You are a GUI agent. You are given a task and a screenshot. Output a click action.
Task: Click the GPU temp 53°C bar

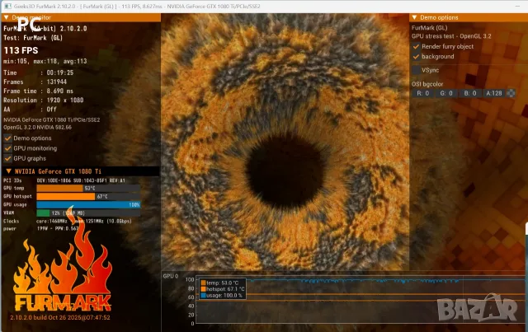[88, 189]
